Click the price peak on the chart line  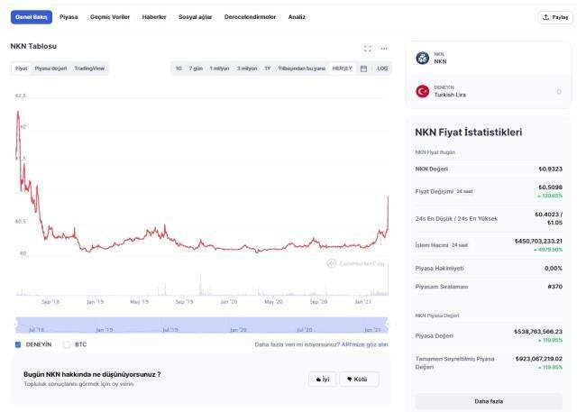pyautogui.click(x=18, y=111)
